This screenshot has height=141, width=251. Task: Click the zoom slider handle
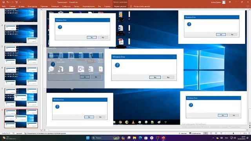point(233,133)
